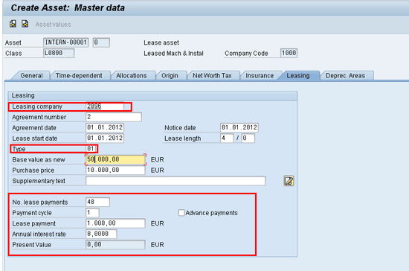Click into the Leasing company field
The image size is (409, 271).
(x=105, y=106)
